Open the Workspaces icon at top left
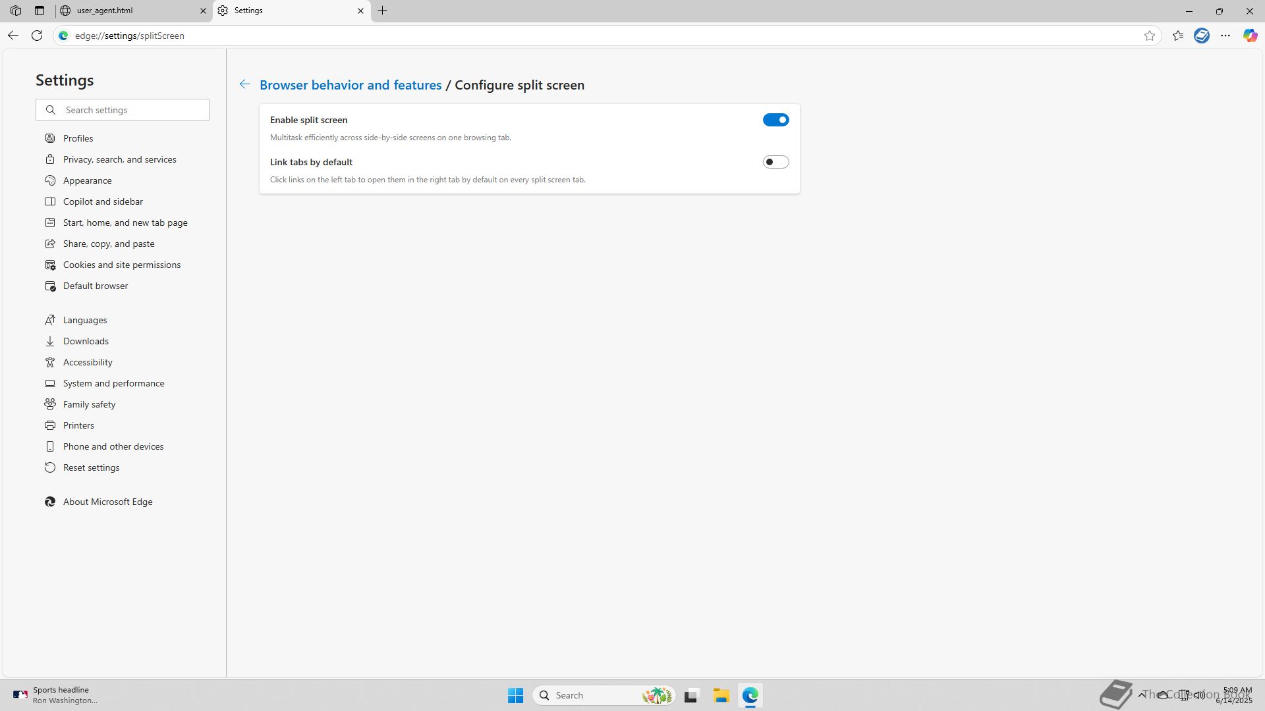The image size is (1265, 711). 16,11
